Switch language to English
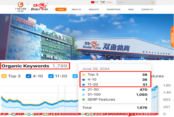The height and width of the screenshot is (117, 174). (109, 2)
